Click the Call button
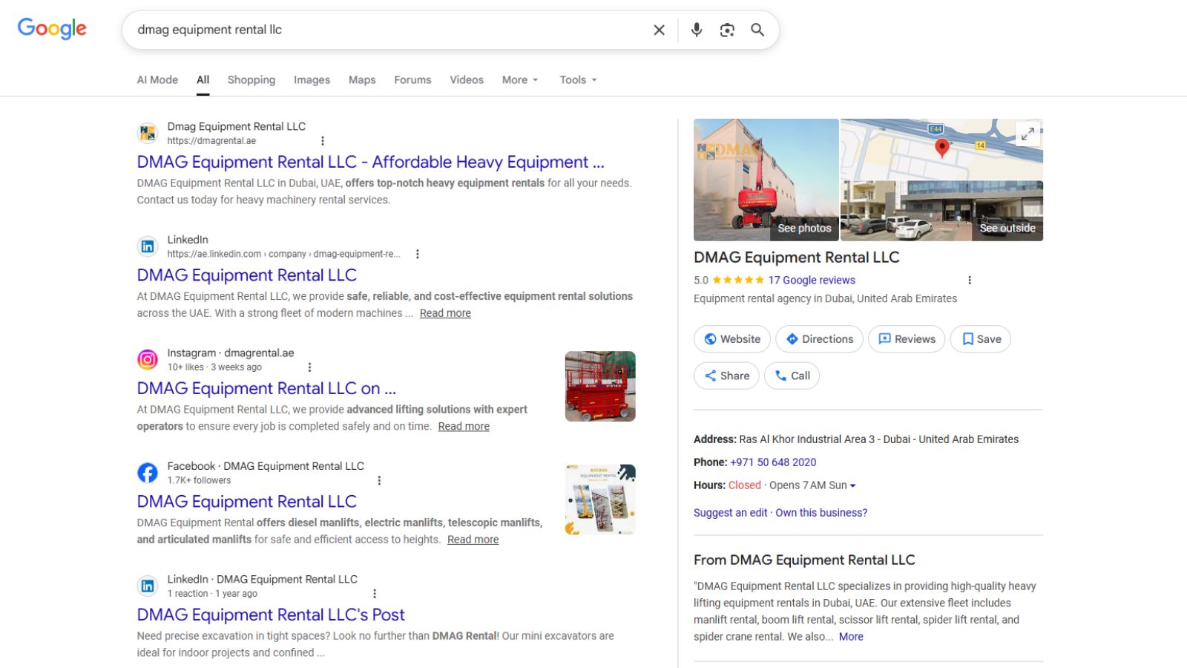The image size is (1187, 668). click(792, 376)
